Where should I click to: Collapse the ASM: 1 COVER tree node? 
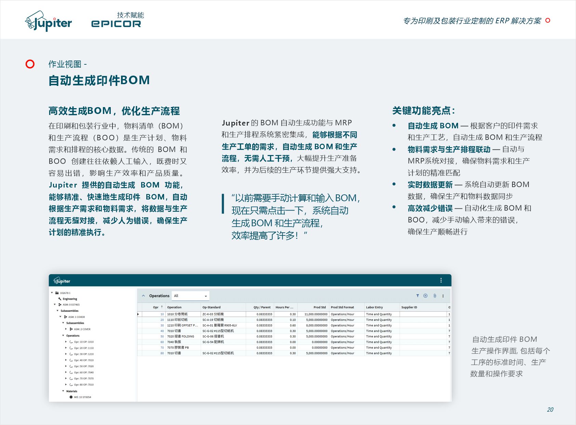pos(61,317)
